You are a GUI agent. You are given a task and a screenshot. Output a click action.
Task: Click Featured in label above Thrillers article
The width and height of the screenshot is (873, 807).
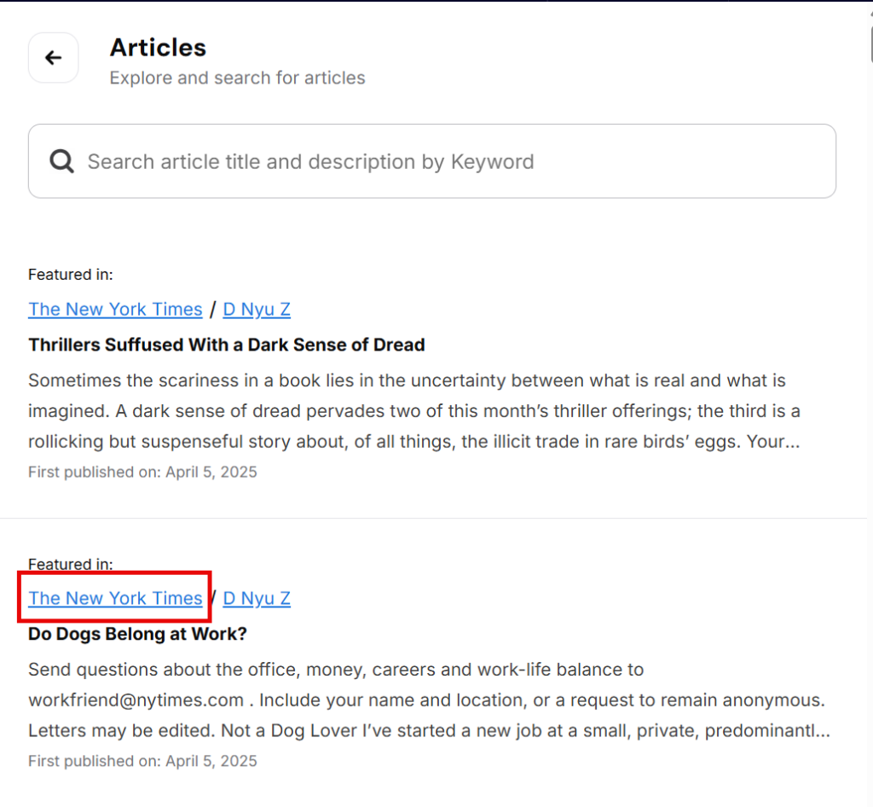click(x=71, y=275)
